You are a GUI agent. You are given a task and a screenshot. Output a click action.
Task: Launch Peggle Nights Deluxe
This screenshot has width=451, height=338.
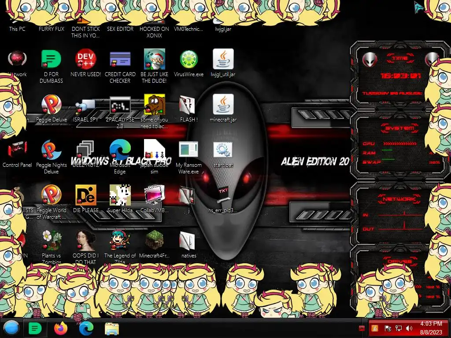point(51,150)
